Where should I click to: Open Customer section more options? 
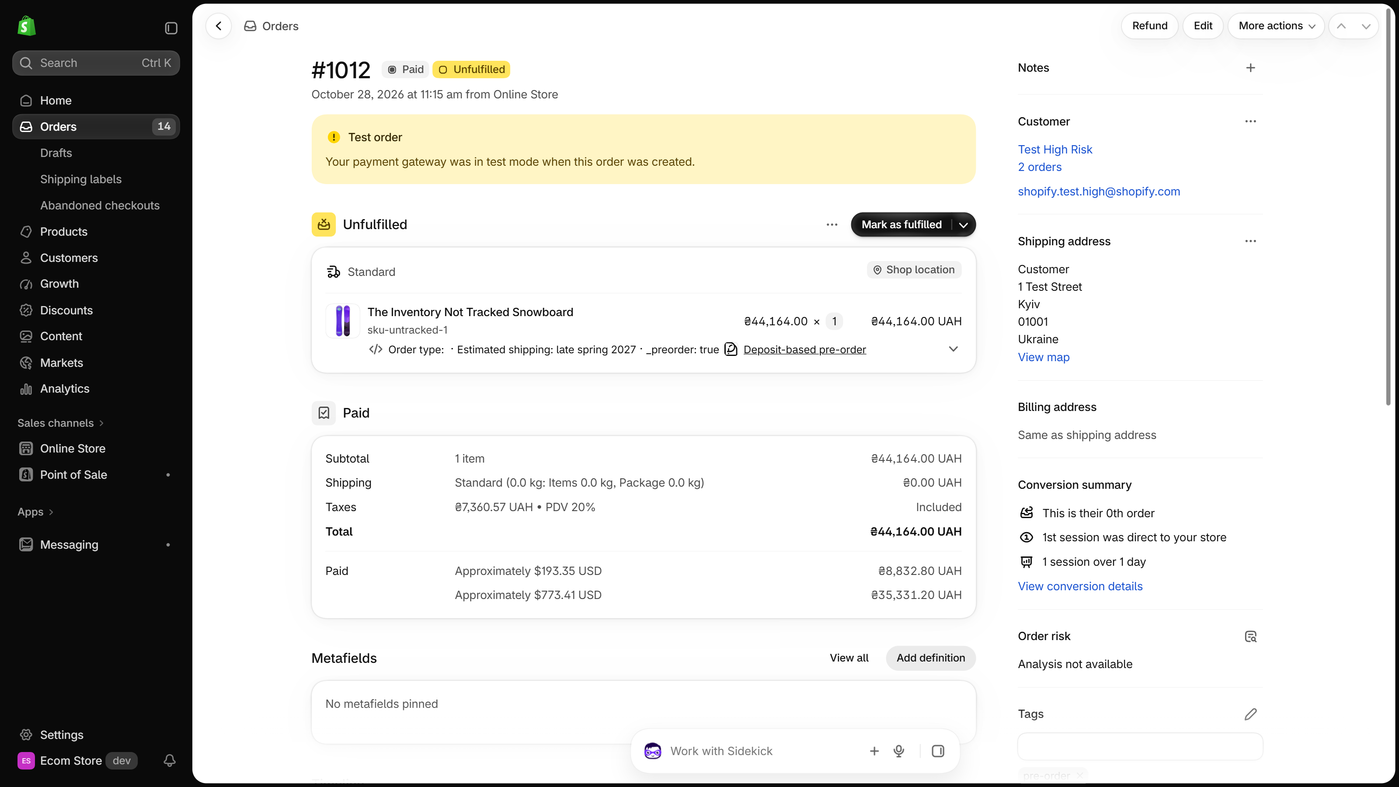[x=1250, y=121]
